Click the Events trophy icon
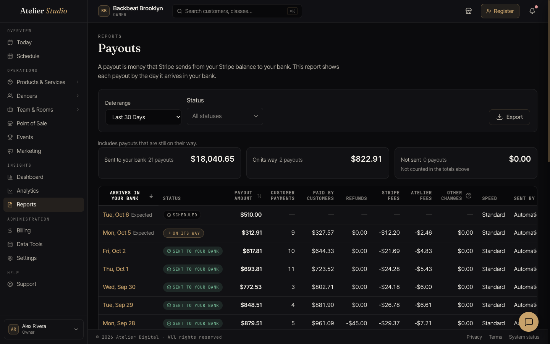Screen dimensions: 550x344 (x=10, y=137)
